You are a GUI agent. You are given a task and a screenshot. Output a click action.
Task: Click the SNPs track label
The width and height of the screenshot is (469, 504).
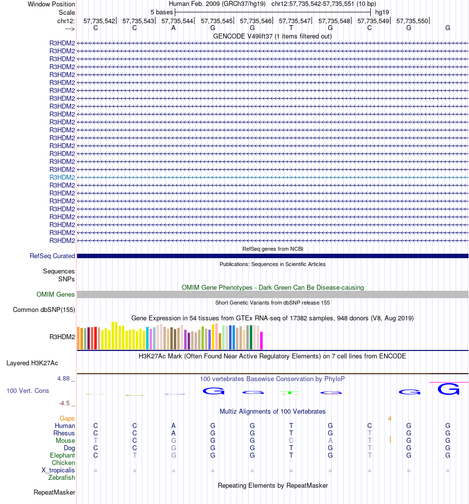click(x=66, y=279)
